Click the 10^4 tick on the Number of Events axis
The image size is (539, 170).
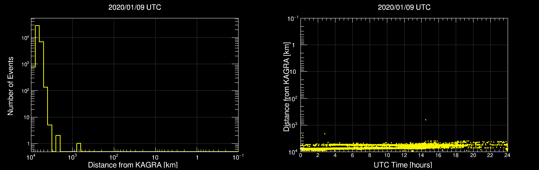pos(25,37)
